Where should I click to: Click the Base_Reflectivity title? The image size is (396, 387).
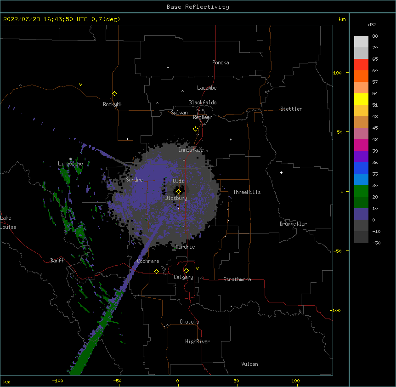[198, 7]
